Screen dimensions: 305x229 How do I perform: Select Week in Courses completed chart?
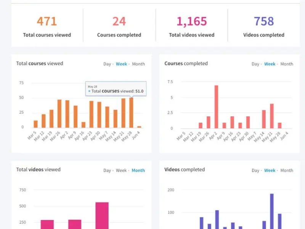tap(270, 64)
